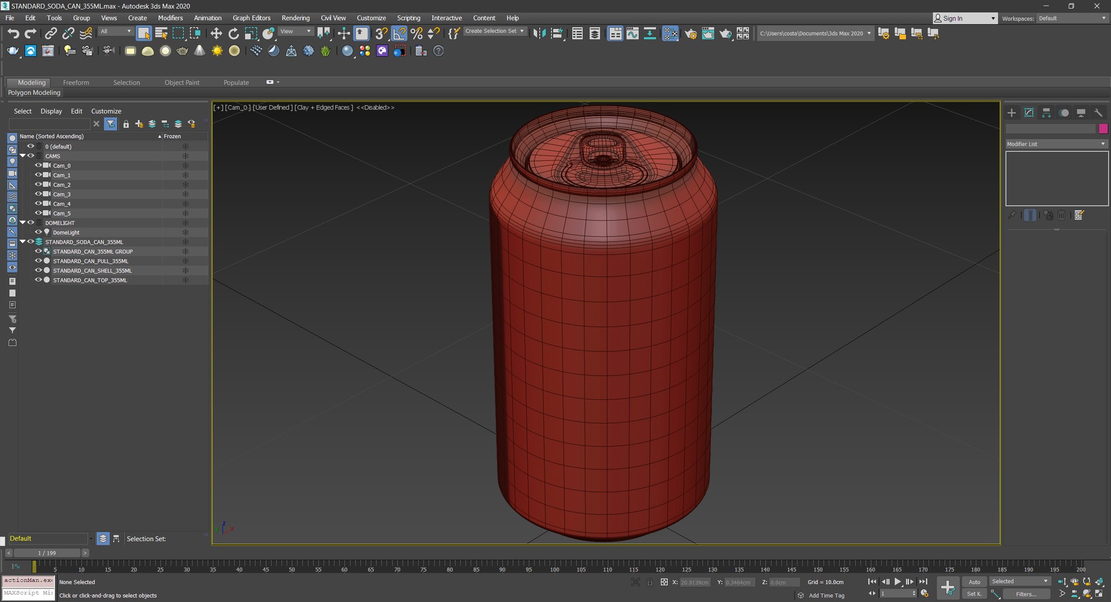Click Add Time Tag
The width and height of the screenshot is (1111, 602).
point(826,596)
